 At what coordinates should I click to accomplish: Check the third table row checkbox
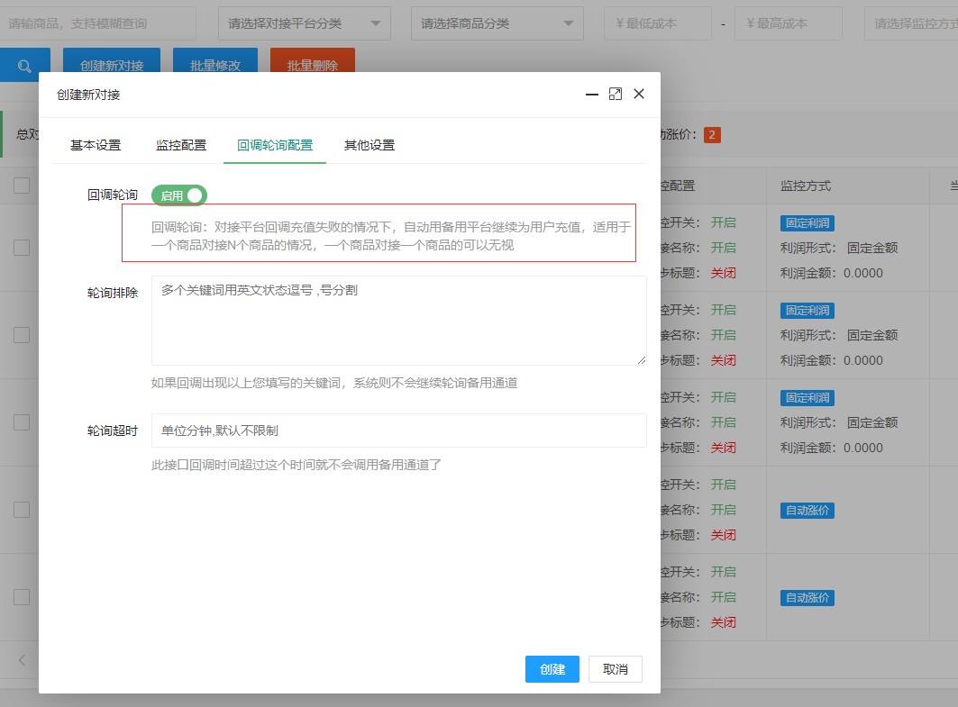(22, 422)
